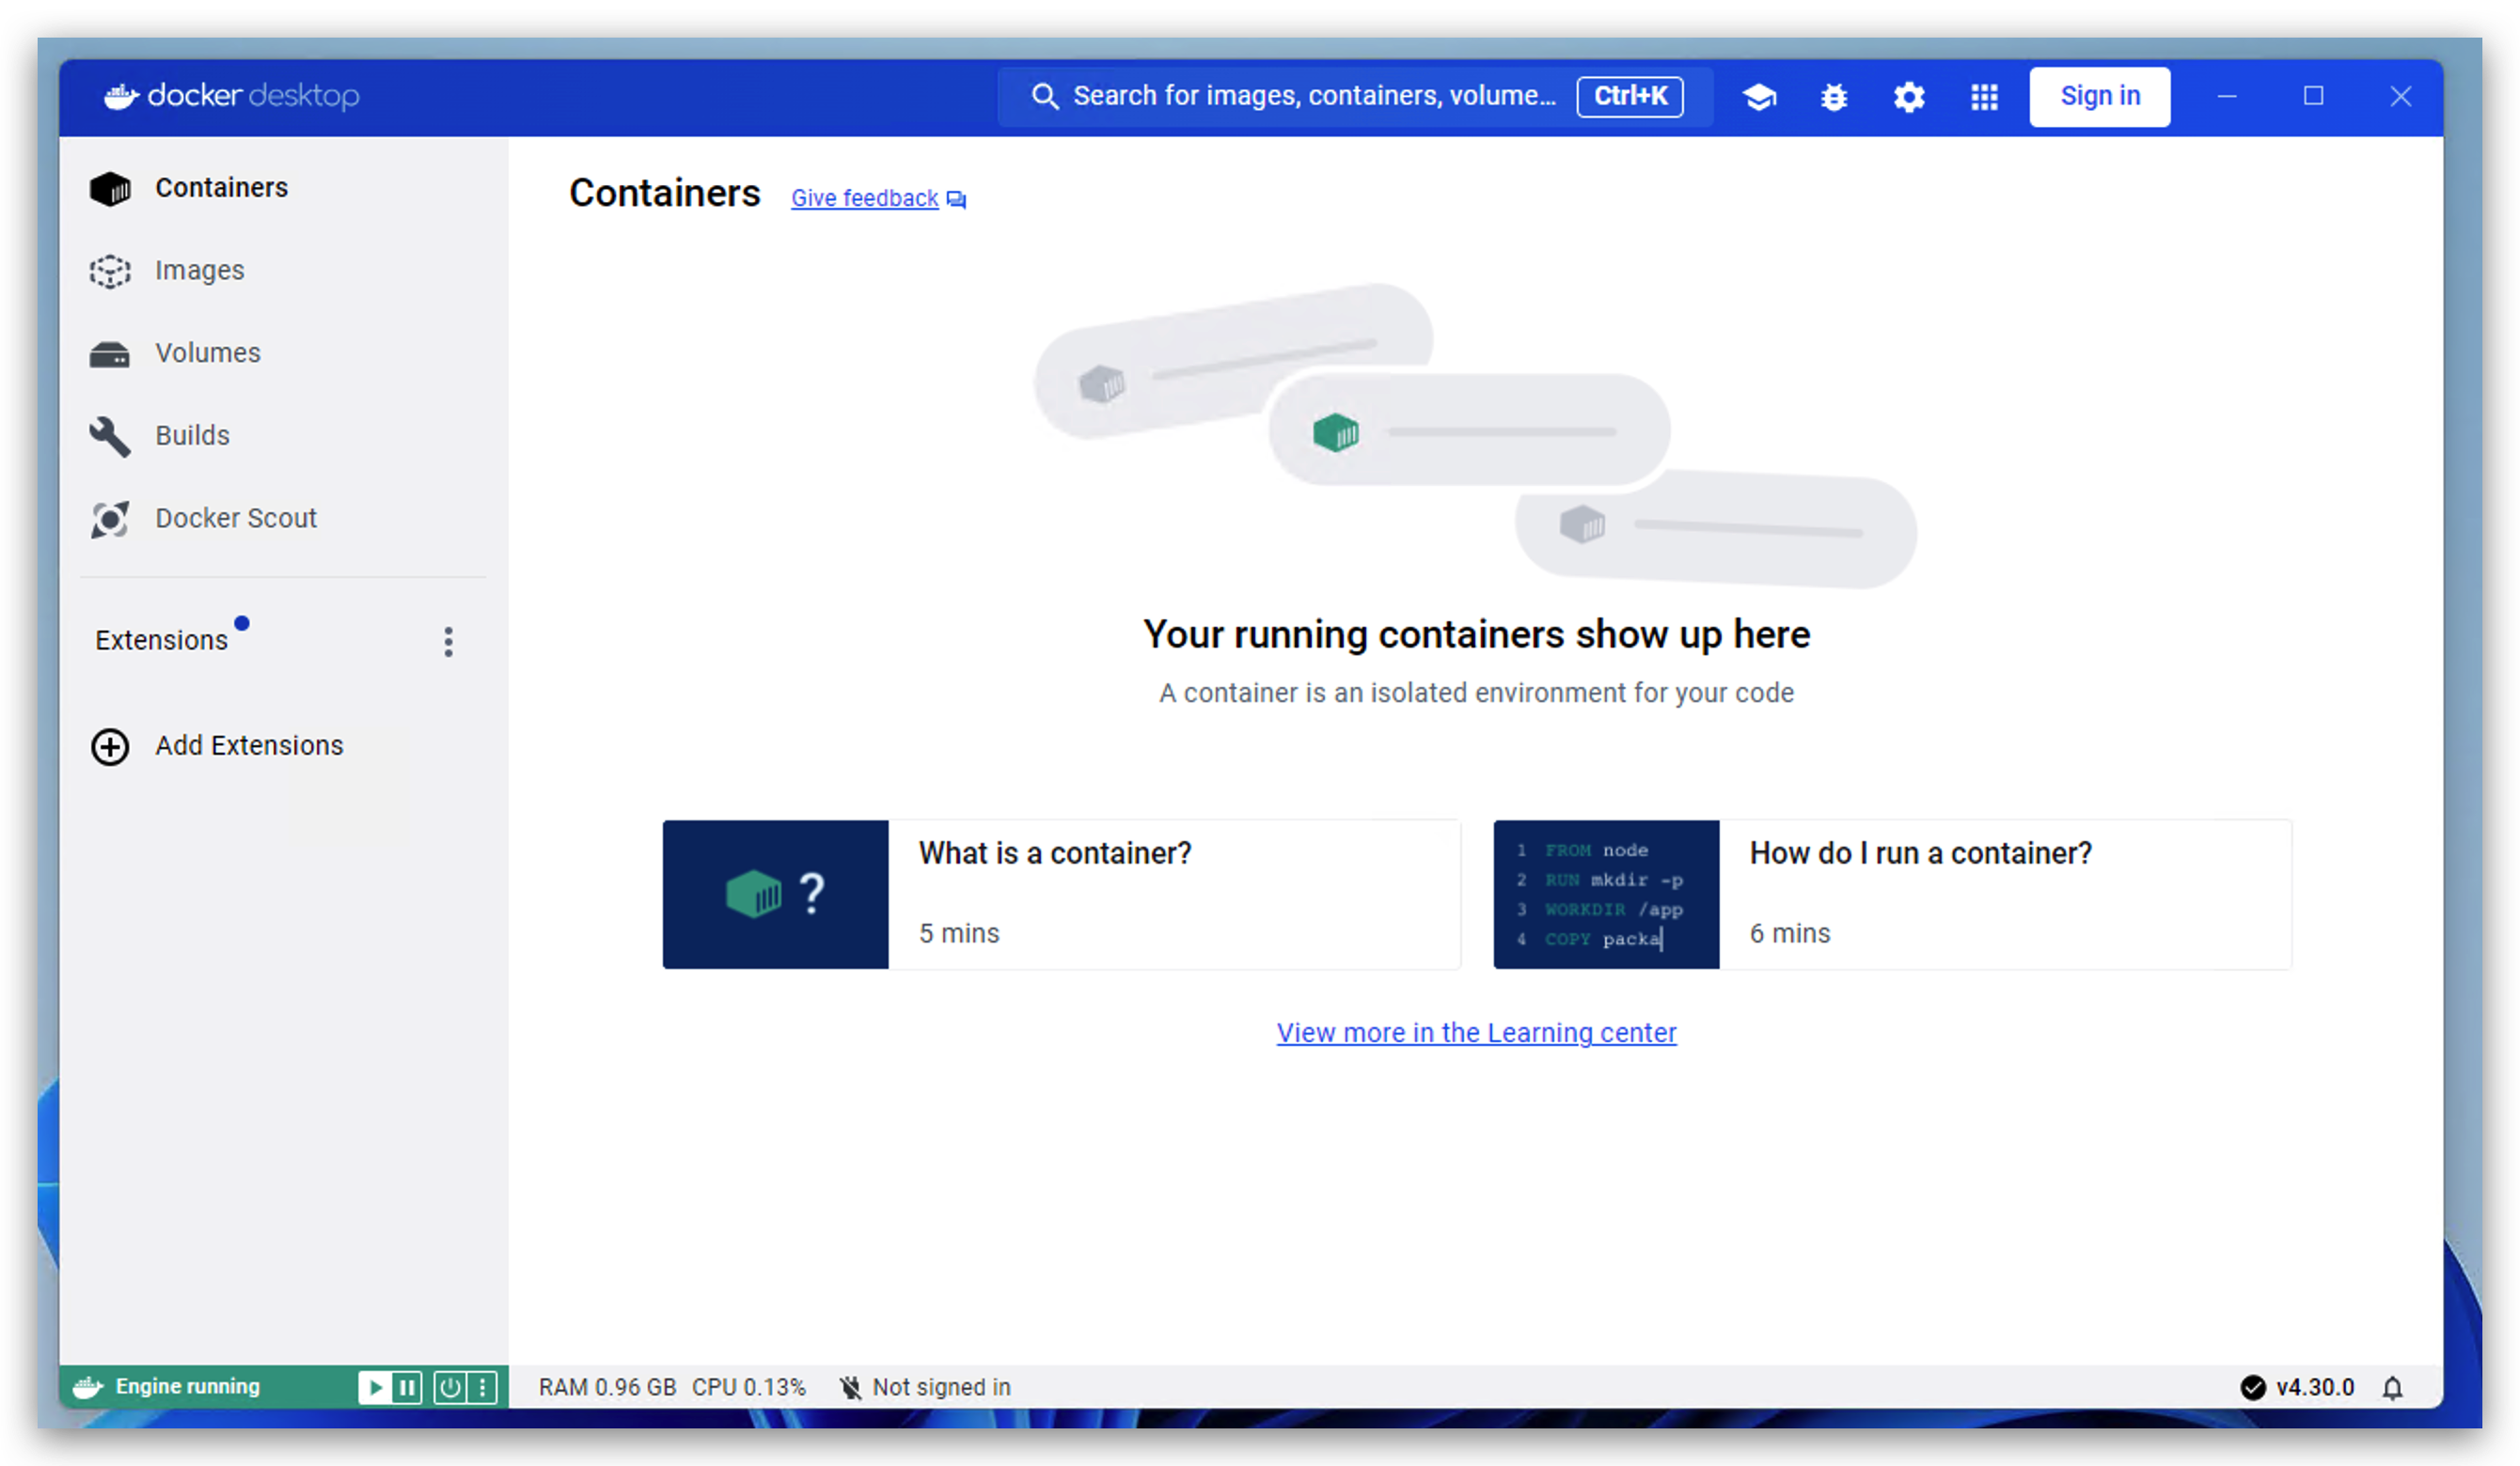2520x1466 pixels.
Task: Open the 'What is a container?' card
Action: tap(1061, 895)
